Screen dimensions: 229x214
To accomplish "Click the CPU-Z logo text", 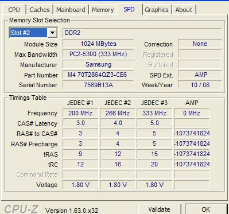I will point(21,209).
